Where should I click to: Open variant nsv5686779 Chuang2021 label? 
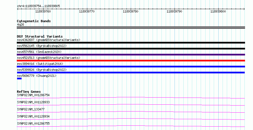37,76
